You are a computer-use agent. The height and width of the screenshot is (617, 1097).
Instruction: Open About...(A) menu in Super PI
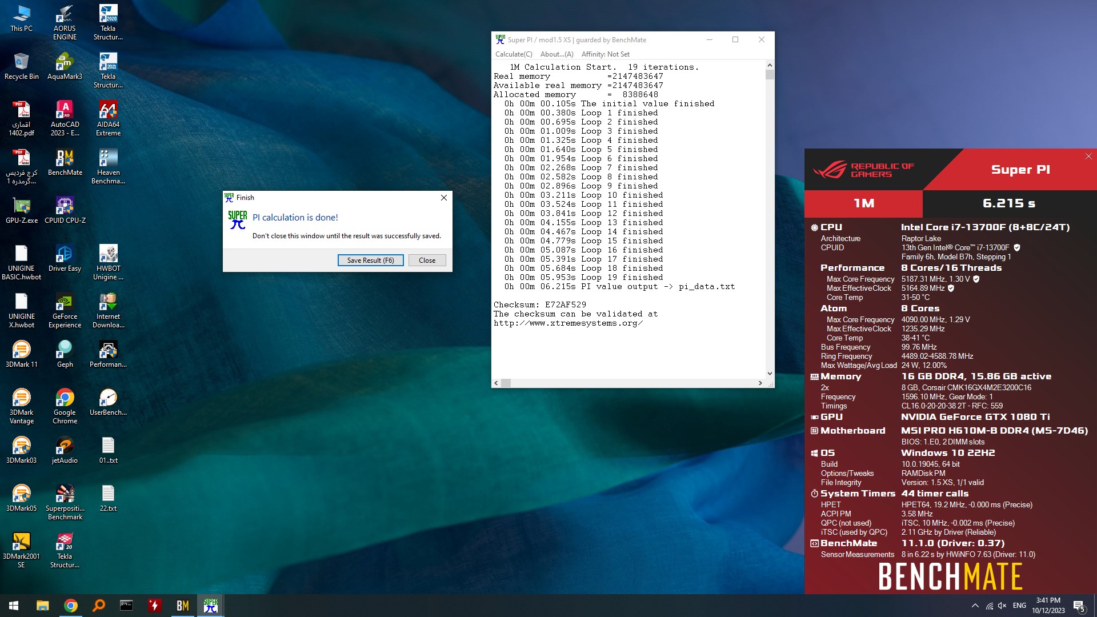(556, 54)
